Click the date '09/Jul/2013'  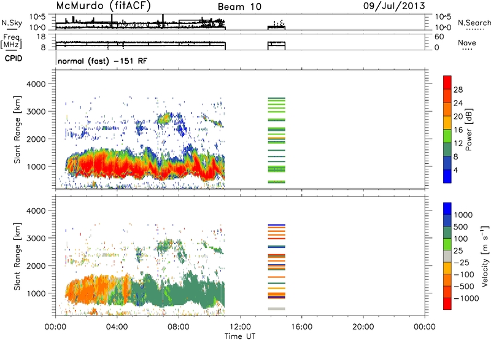[394, 6]
